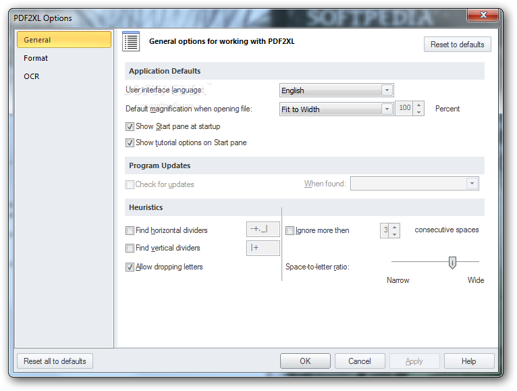The height and width of the screenshot is (391, 517).
Task: Click the Heuristics section header
Action: pos(304,207)
